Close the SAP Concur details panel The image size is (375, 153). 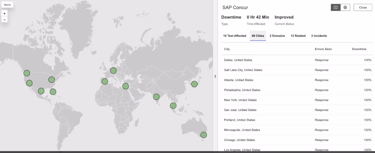point(363,7)
